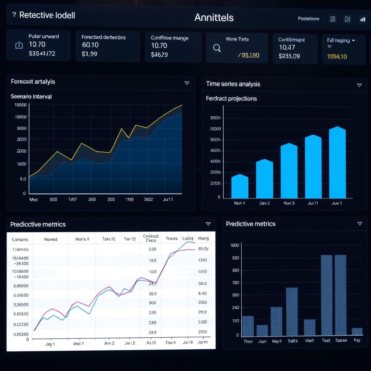Expand the Time series analysis panel options
The height and width of the screenshot is (371, 371).
tap(359, 85)
